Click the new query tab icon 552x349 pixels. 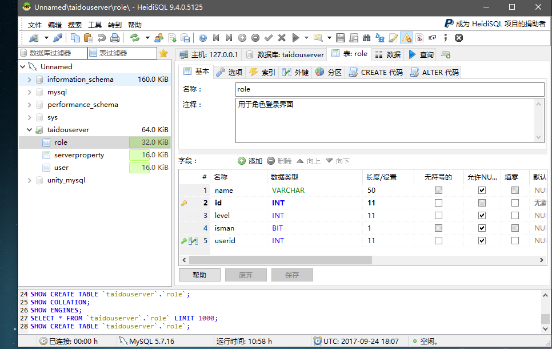point(446,55)
